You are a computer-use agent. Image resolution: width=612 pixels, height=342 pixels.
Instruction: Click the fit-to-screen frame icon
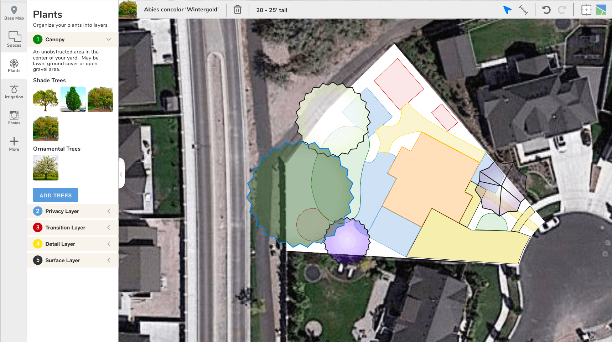[586, 10]
